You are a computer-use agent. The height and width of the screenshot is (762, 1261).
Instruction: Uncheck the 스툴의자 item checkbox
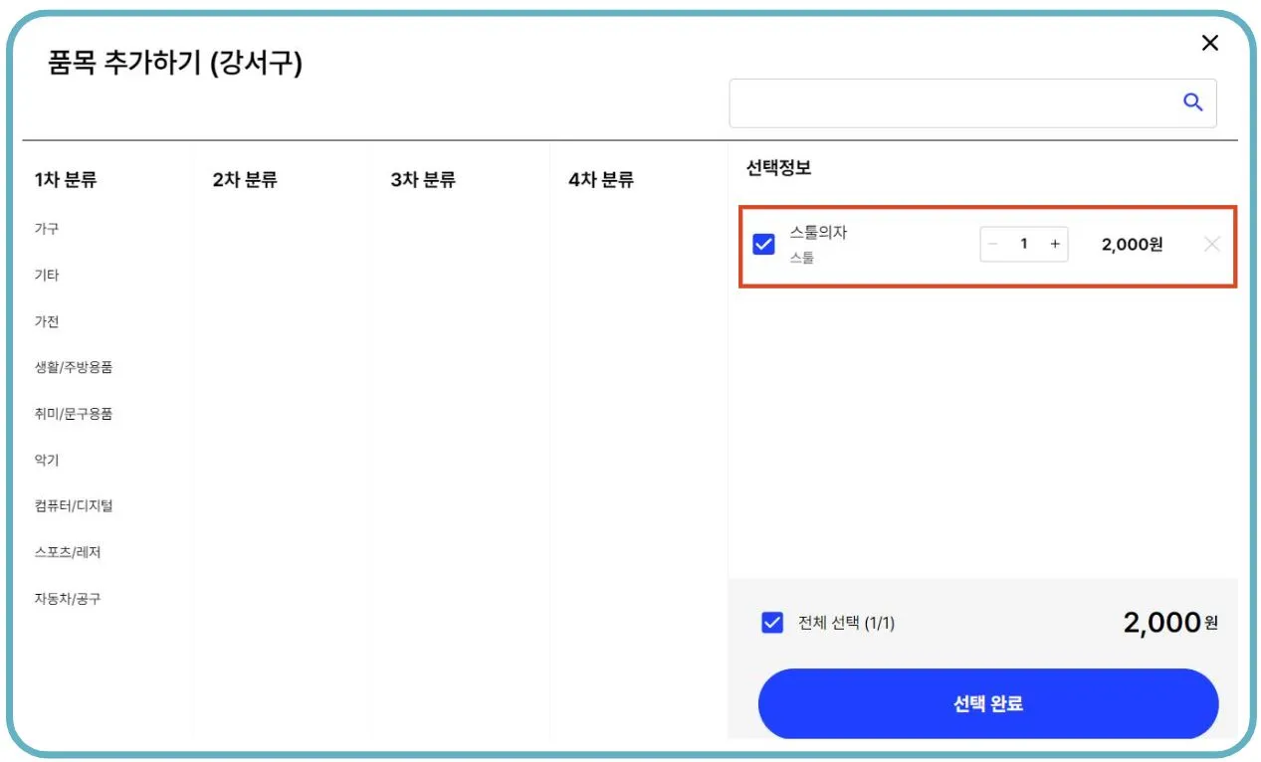765,242
